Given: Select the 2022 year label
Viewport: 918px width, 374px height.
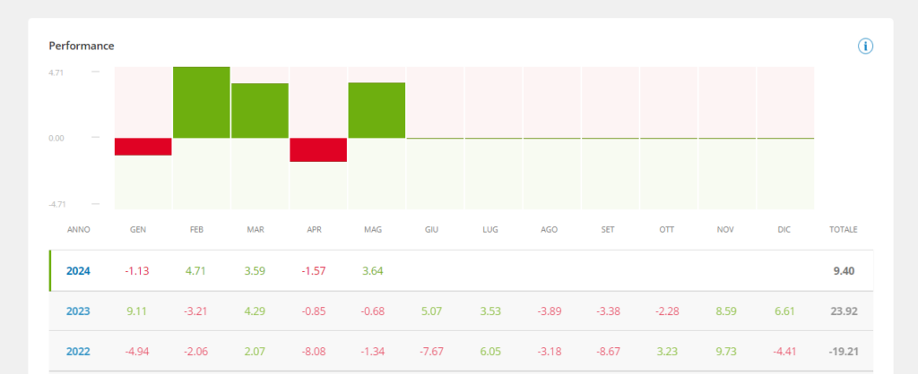Looking at the screenshot, I should (x=79, y=352).
